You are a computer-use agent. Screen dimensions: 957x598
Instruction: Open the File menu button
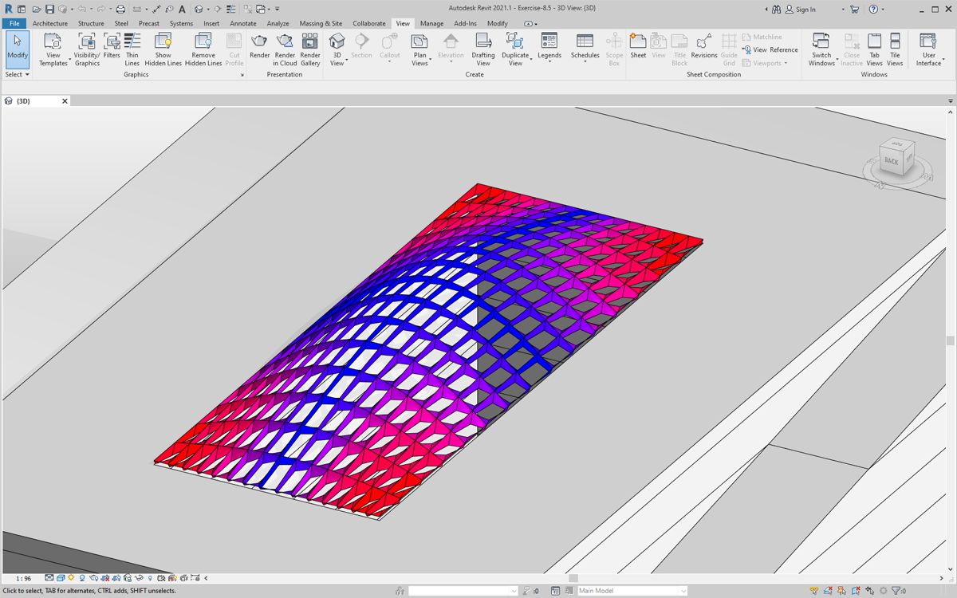14,23
